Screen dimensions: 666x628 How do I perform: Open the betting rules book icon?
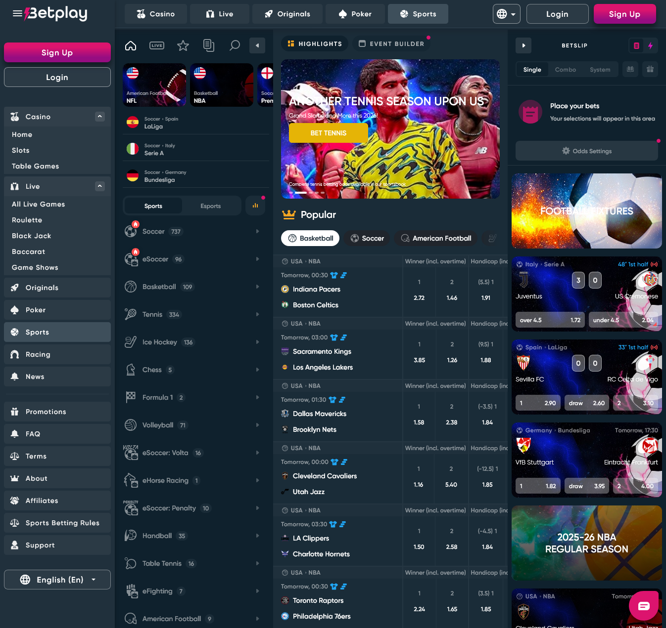[630, 69]
